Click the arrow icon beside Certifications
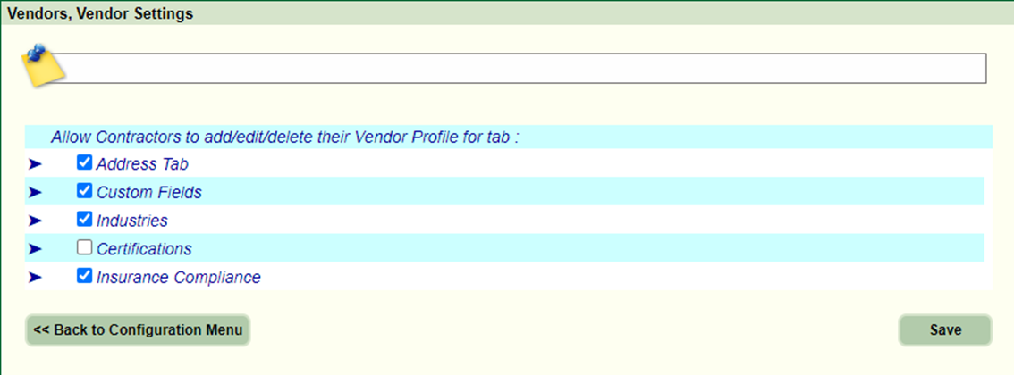Viewport: 1014px width, 375px height. [x=35, y=249]
